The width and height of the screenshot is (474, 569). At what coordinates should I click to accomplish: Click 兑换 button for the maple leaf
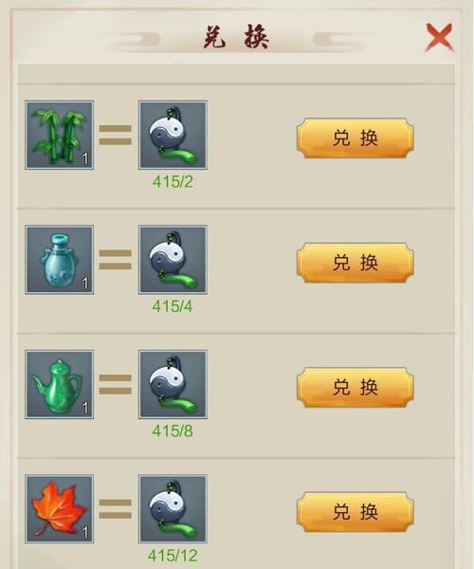point(355,512)
